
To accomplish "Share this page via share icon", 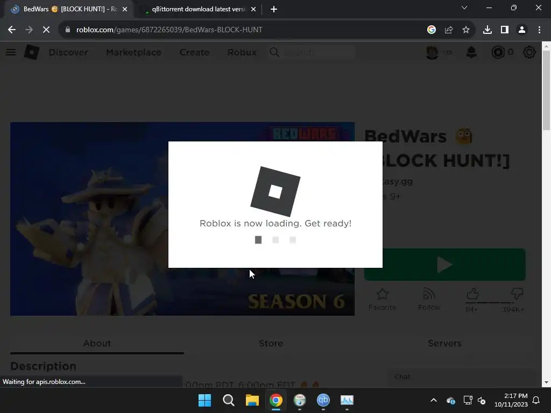I will [x=449, y=30].
